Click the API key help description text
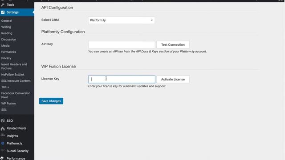 [147, 52]
